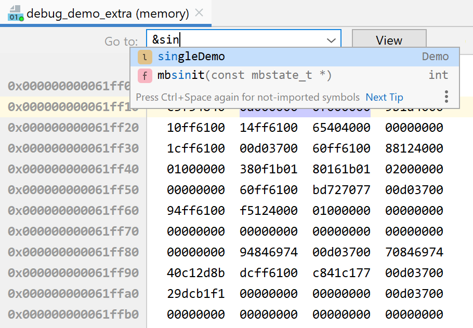
Task: Click address 0x000000000061ff20 row label
Action: pos(73,128)
